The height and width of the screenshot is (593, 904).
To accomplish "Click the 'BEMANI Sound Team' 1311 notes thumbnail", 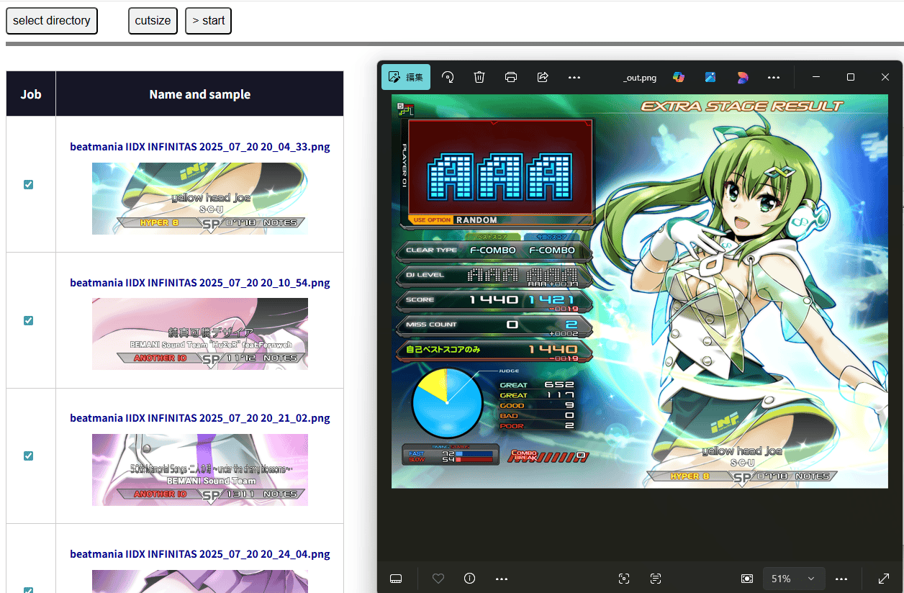I will [200, 470].
